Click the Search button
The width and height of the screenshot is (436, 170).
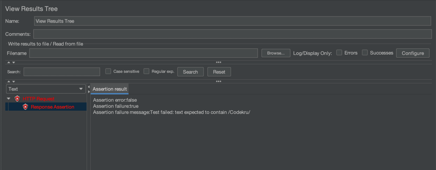pos(190,72)
